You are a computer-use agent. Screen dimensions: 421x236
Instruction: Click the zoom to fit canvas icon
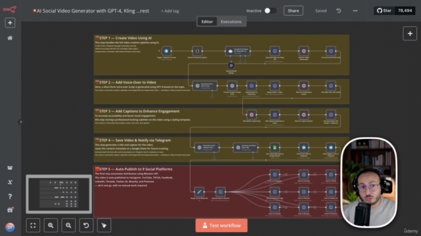[33, 226]
